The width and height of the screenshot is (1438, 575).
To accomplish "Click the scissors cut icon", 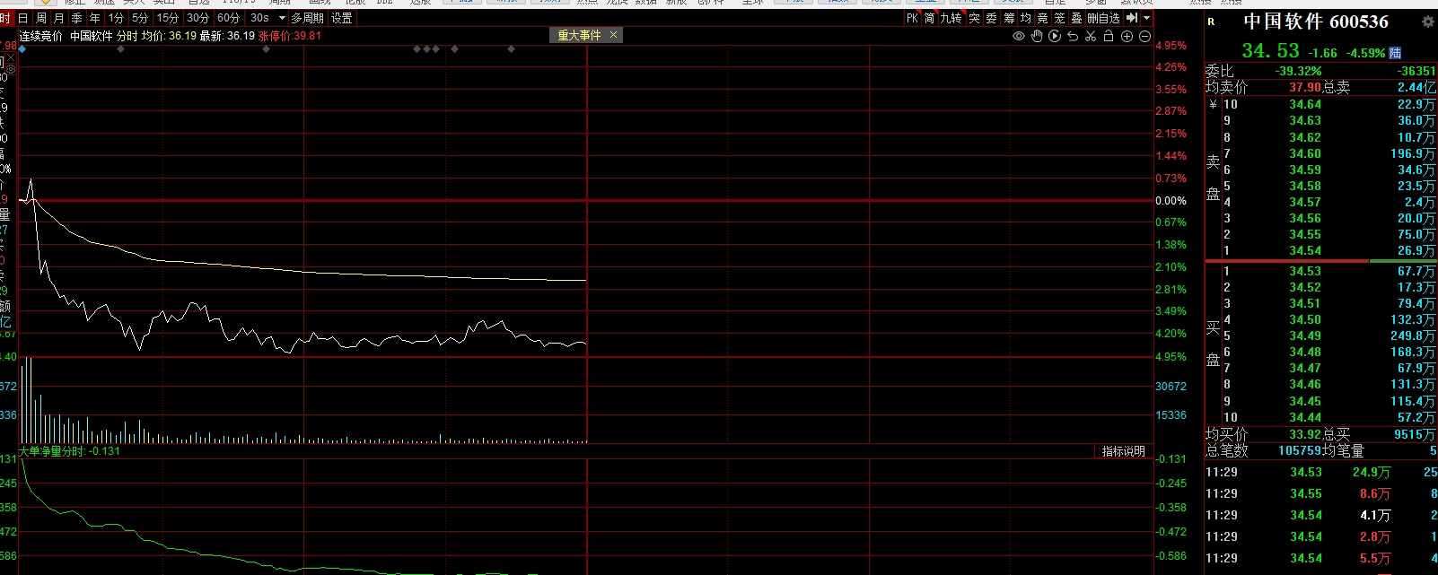I will (1091, 36).
